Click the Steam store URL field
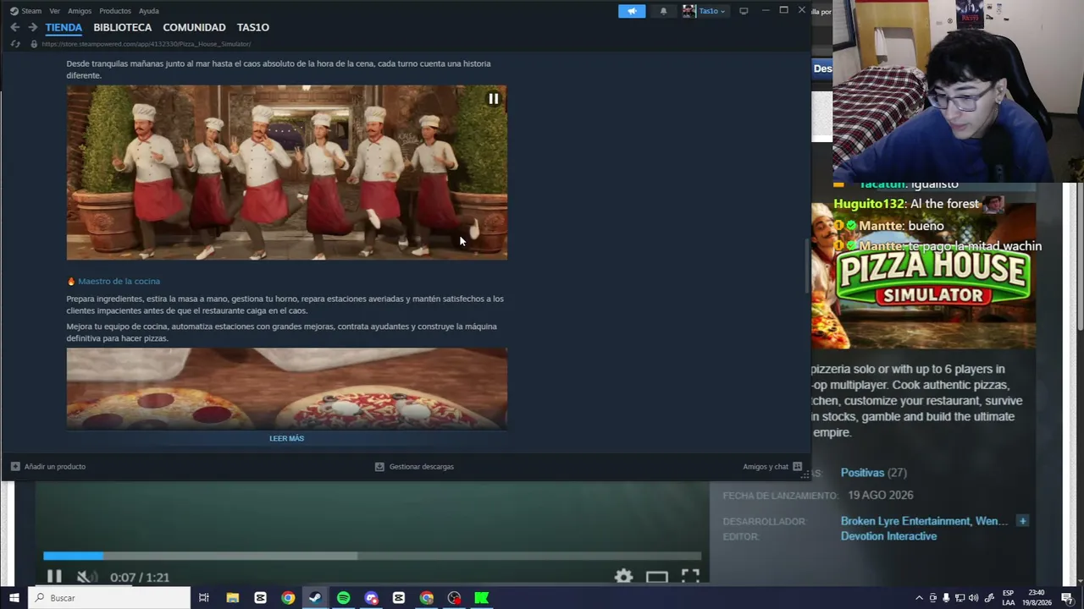The height and width of the screenshot is (609, 1084). (x=146, y=44)
